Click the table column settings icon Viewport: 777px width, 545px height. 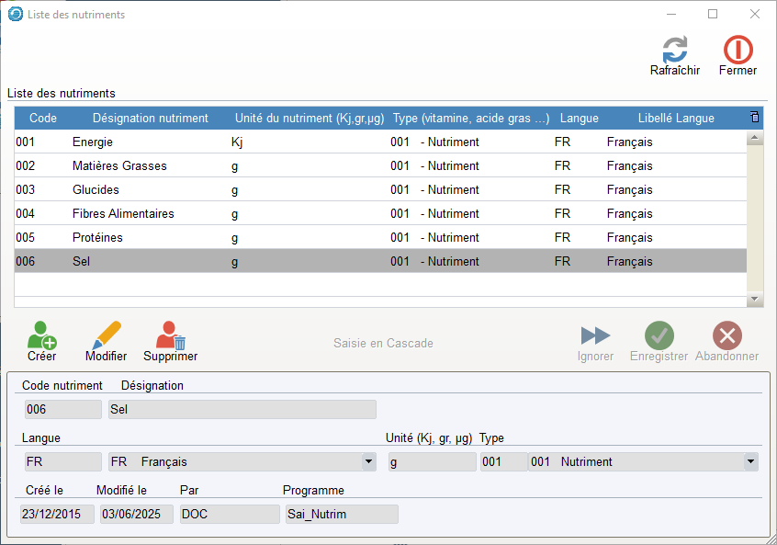[x=754, y=118]
